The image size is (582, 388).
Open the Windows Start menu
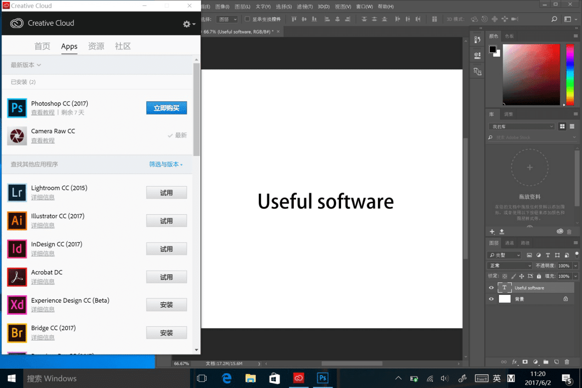[11, 378]
